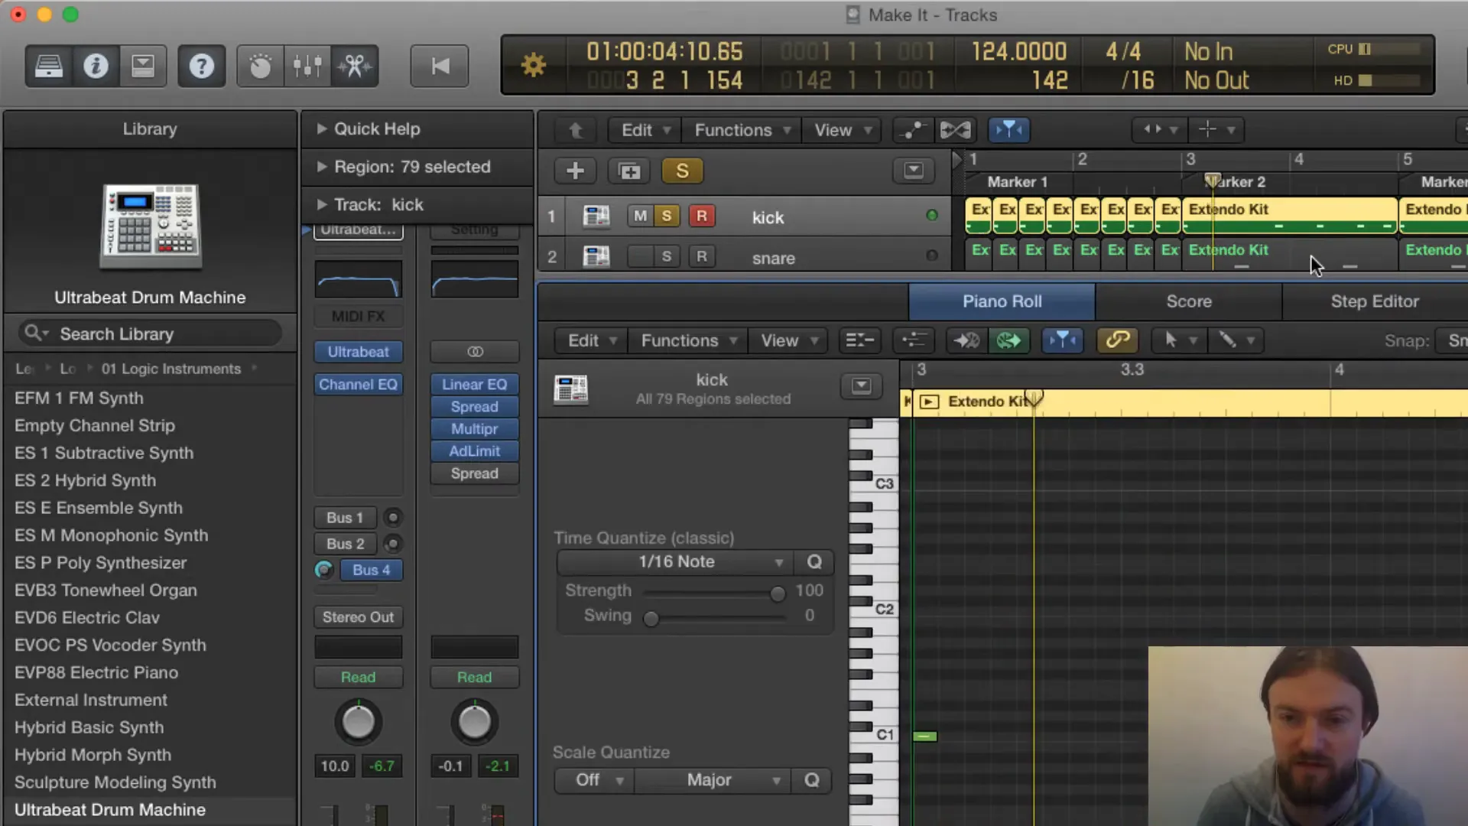Click the MIDI FX label button
The width and height of the screenshot is (1468, 826).
point(358,316)
